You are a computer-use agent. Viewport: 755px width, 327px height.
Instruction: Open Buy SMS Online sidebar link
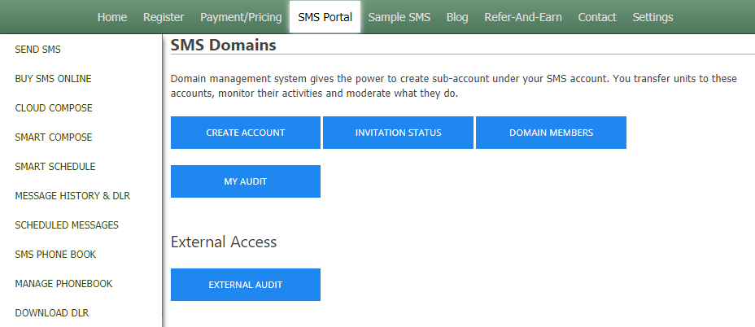53,79
